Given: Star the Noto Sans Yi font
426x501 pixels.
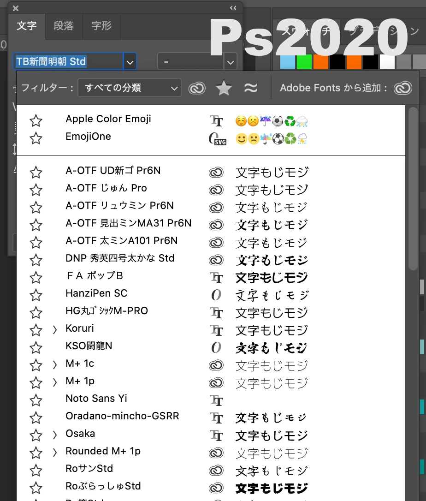Looking at the screenshot, I should tap(36, 400).
